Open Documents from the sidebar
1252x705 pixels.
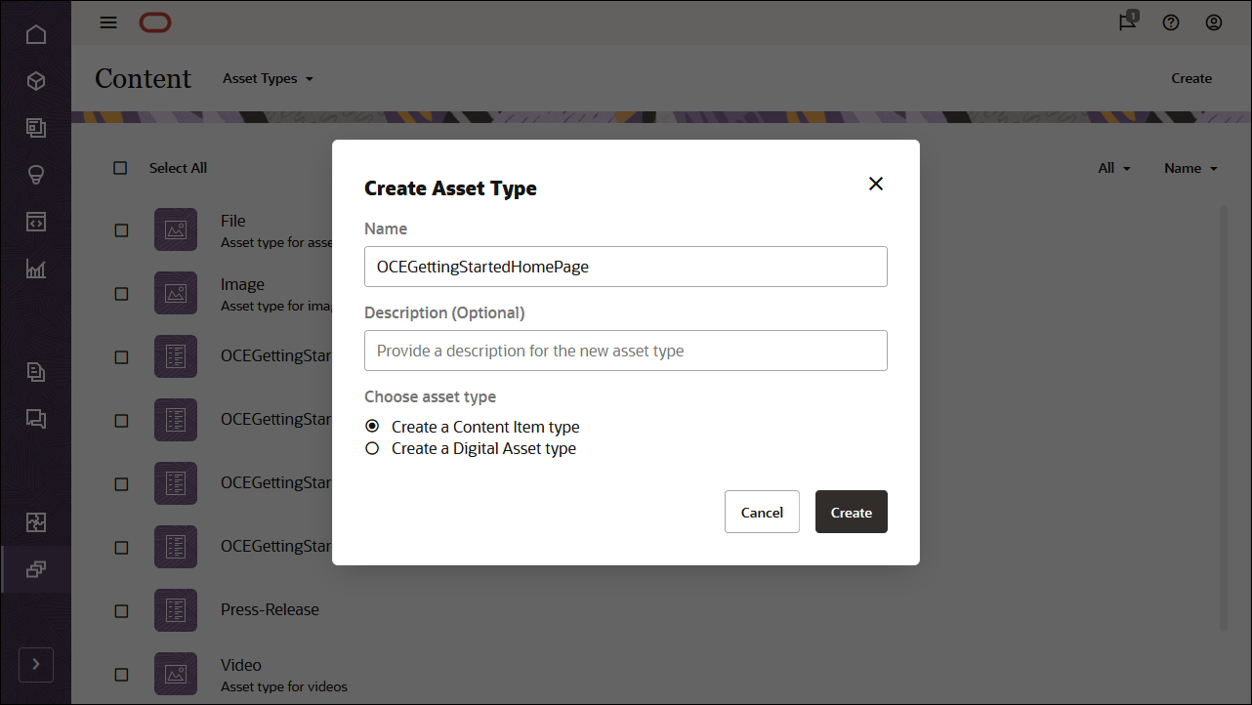(x=36, y=372)
